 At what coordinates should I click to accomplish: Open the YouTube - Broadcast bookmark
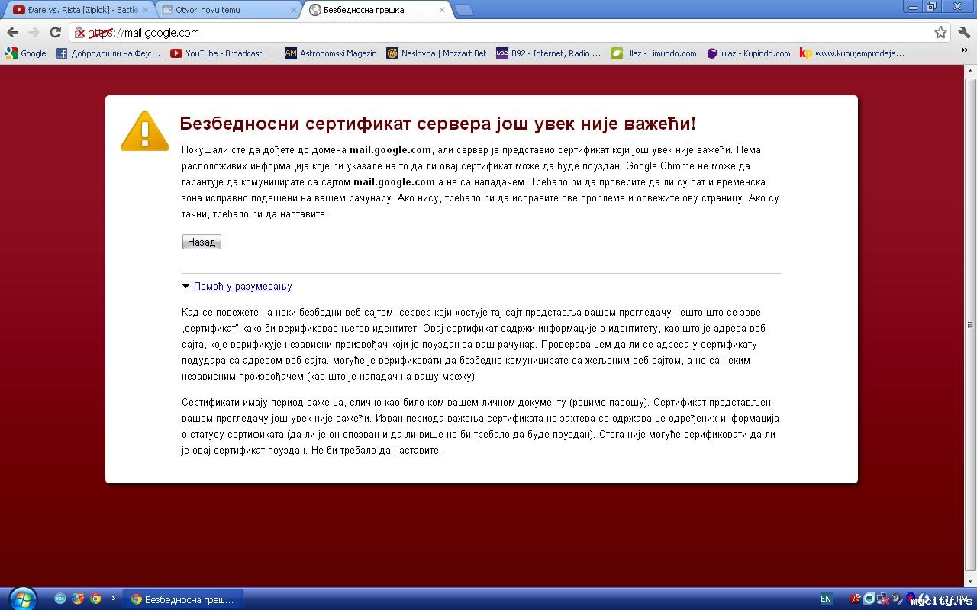(222, 53)
